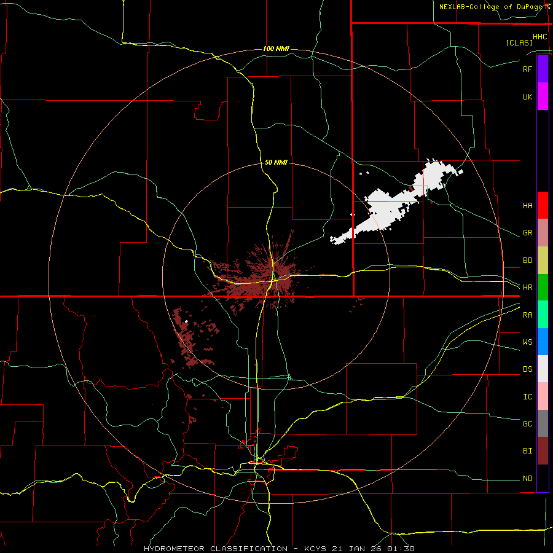Click the KCYS station identifier in footer
This screenshot has height=553, width=553.
315,549
